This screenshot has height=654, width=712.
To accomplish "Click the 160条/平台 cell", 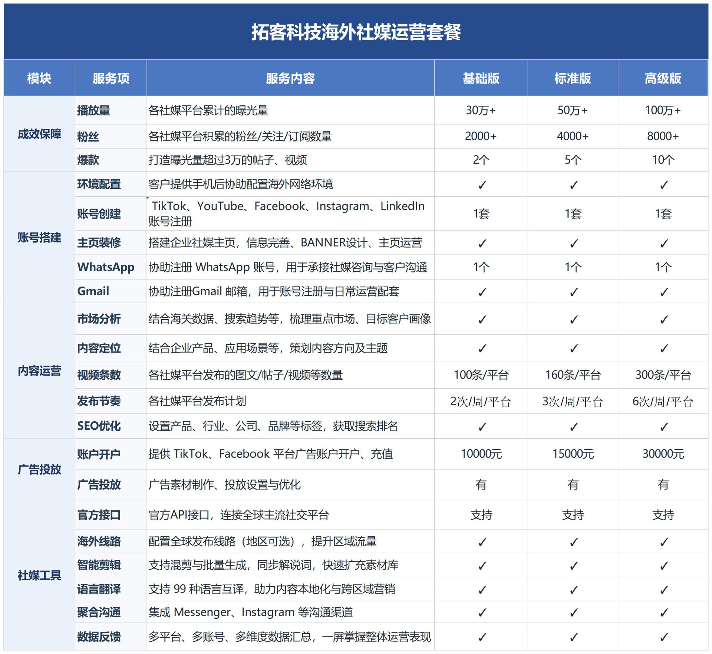I will [573, 375].
